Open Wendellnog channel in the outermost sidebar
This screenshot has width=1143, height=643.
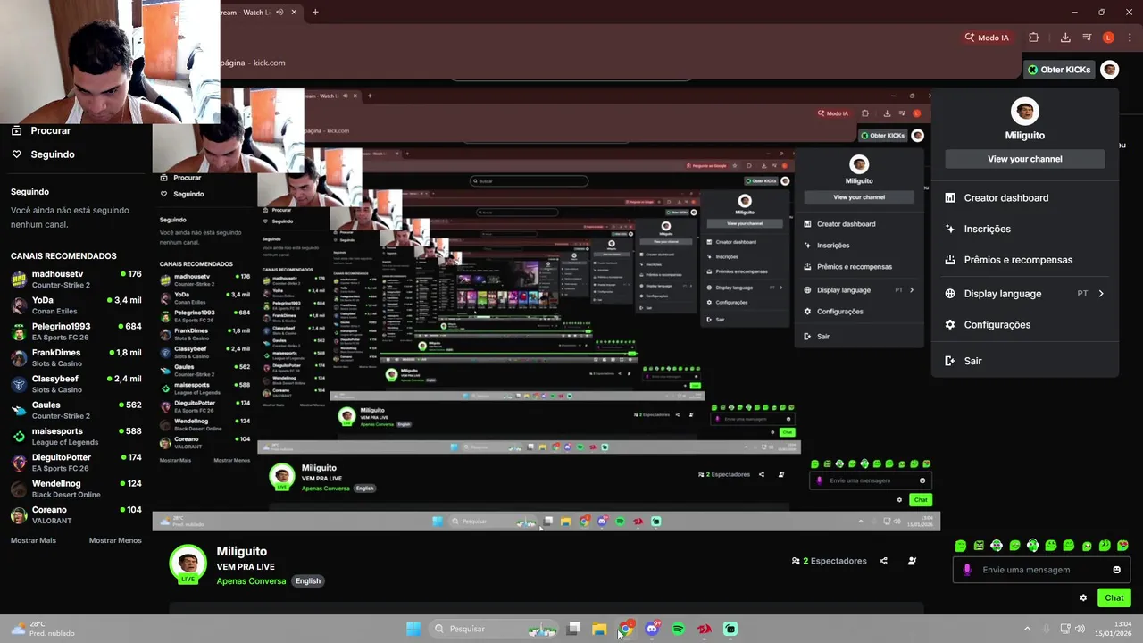pos(76,489)
